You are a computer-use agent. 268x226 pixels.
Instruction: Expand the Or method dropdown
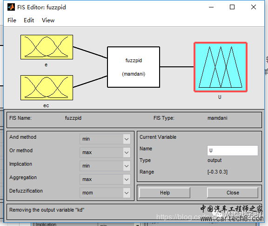tap(105, 152)
